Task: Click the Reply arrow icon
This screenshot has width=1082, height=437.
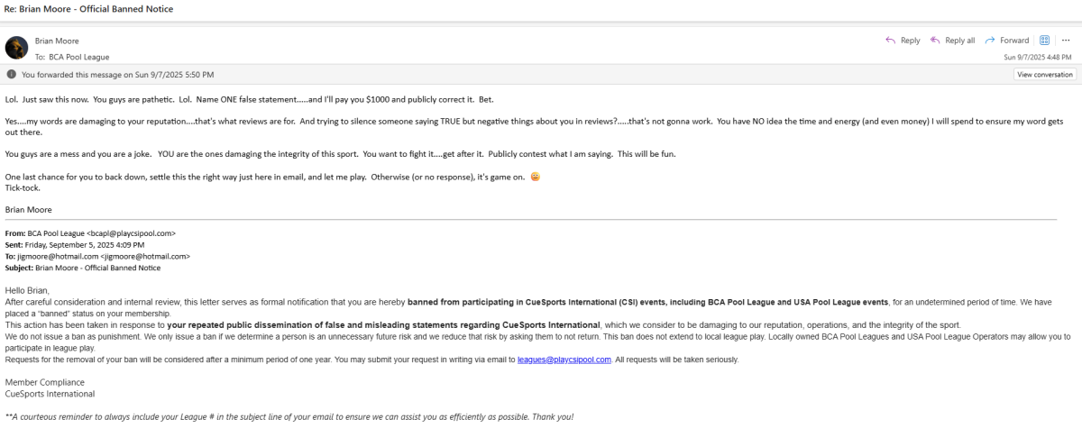Action: (x=890, y=41)
